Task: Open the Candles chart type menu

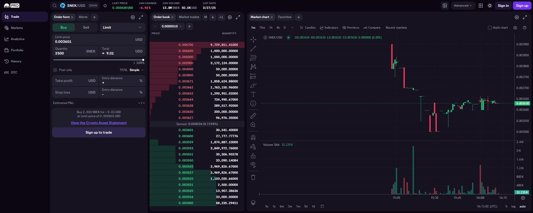Action: coord(307,28)
